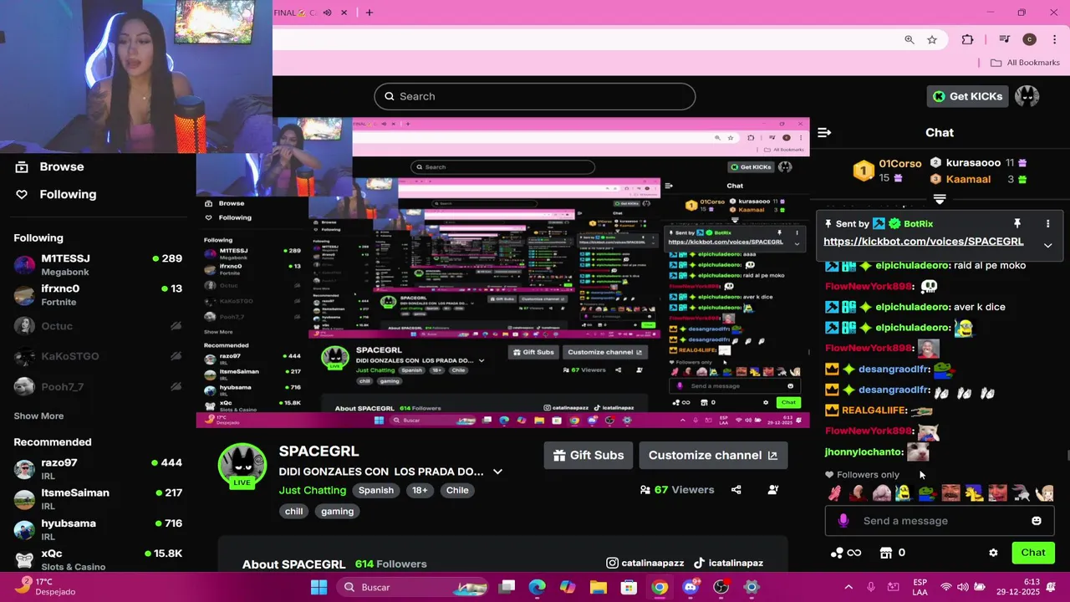Click the Send a message input field
The image size is (1070, 602).
[939, 521]
